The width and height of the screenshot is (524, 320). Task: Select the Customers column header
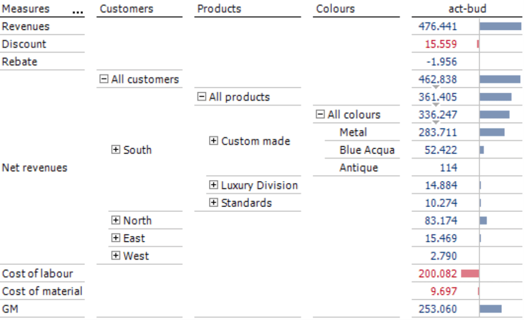point(126,9)
